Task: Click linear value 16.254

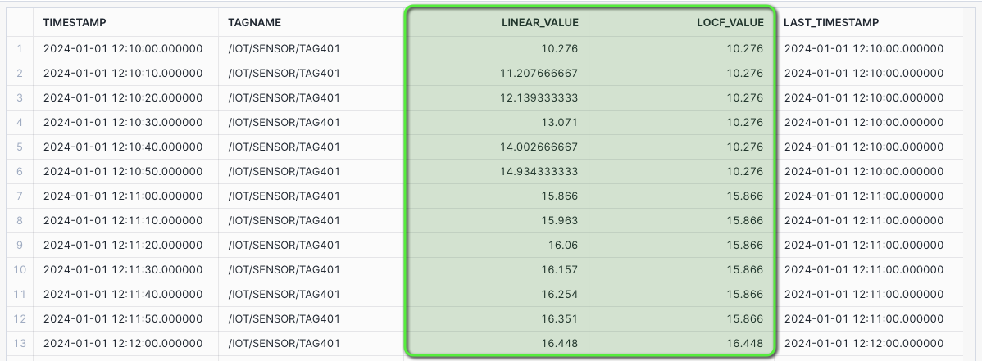Action: 559,294
